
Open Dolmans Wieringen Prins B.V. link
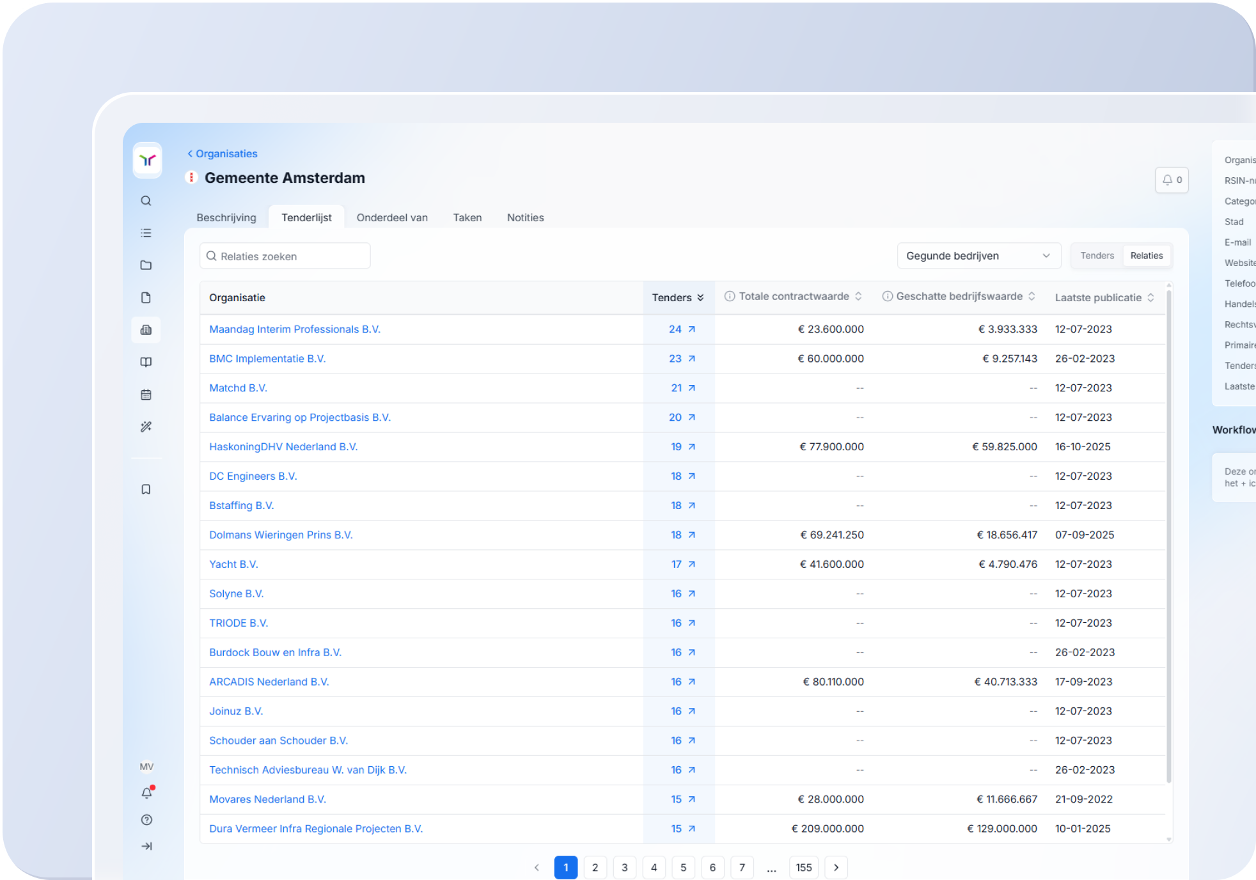pos(281,535)
